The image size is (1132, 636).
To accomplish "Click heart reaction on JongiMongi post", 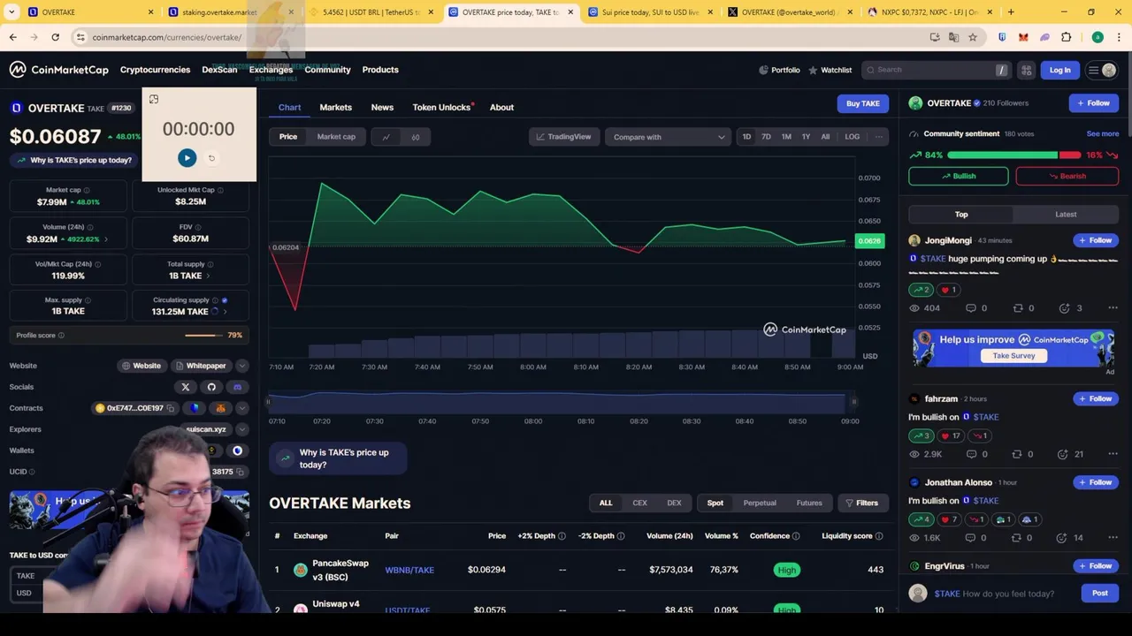I will [x=948, y=290].
